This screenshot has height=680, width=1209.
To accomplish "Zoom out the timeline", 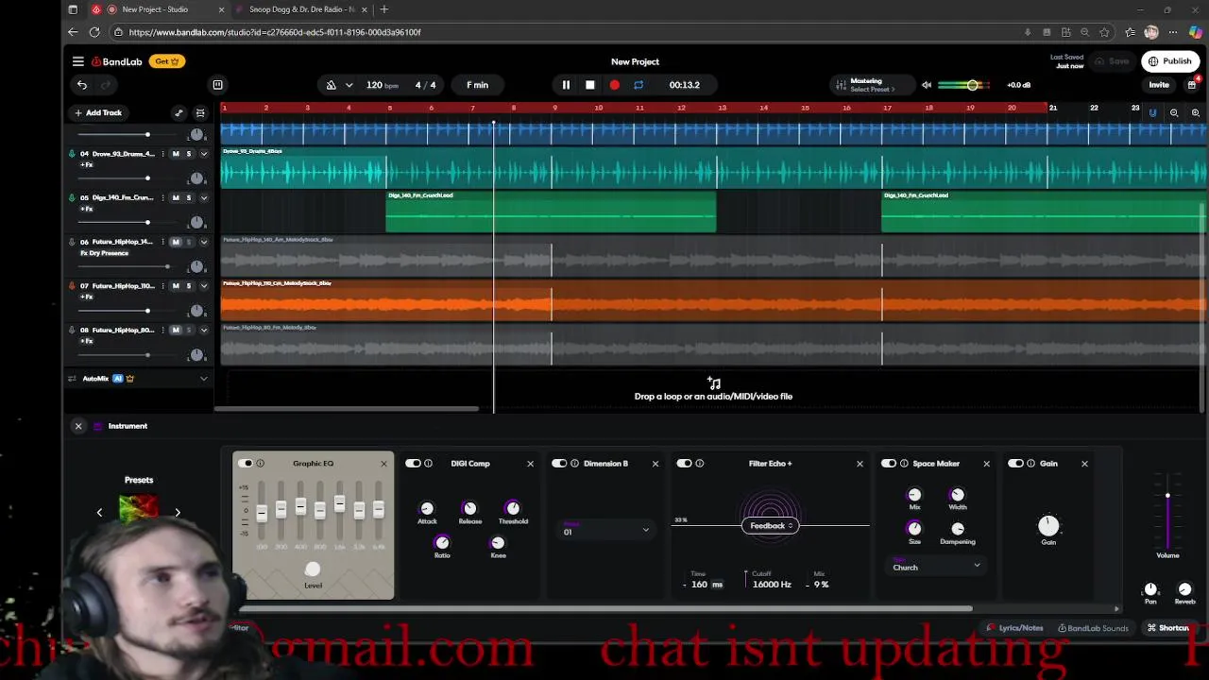I will [x=1174, y=112].
